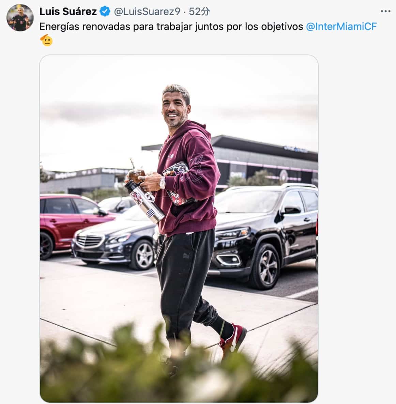Screen dimensions: 396x404
Task: Open Luis Suárez's round profile avatar
Action: 20,18
